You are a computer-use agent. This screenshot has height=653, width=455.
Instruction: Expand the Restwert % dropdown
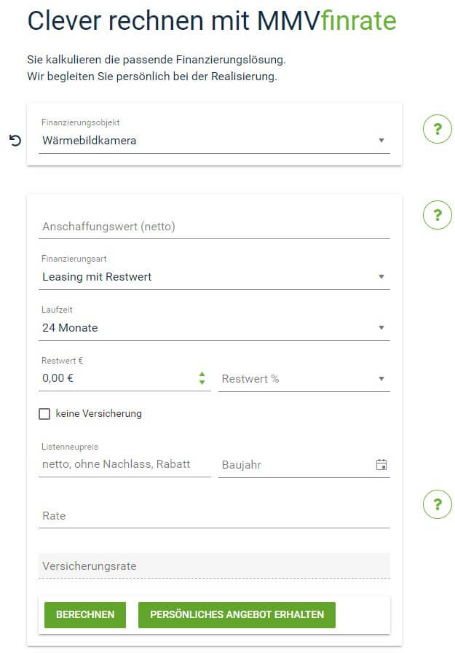point(304,379)
